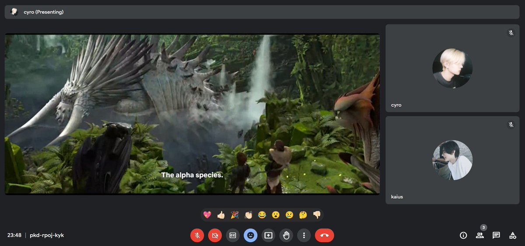Toggle closed captions
Image resolution: width=525 pixels, height=246 pixels.
point(233,235)
